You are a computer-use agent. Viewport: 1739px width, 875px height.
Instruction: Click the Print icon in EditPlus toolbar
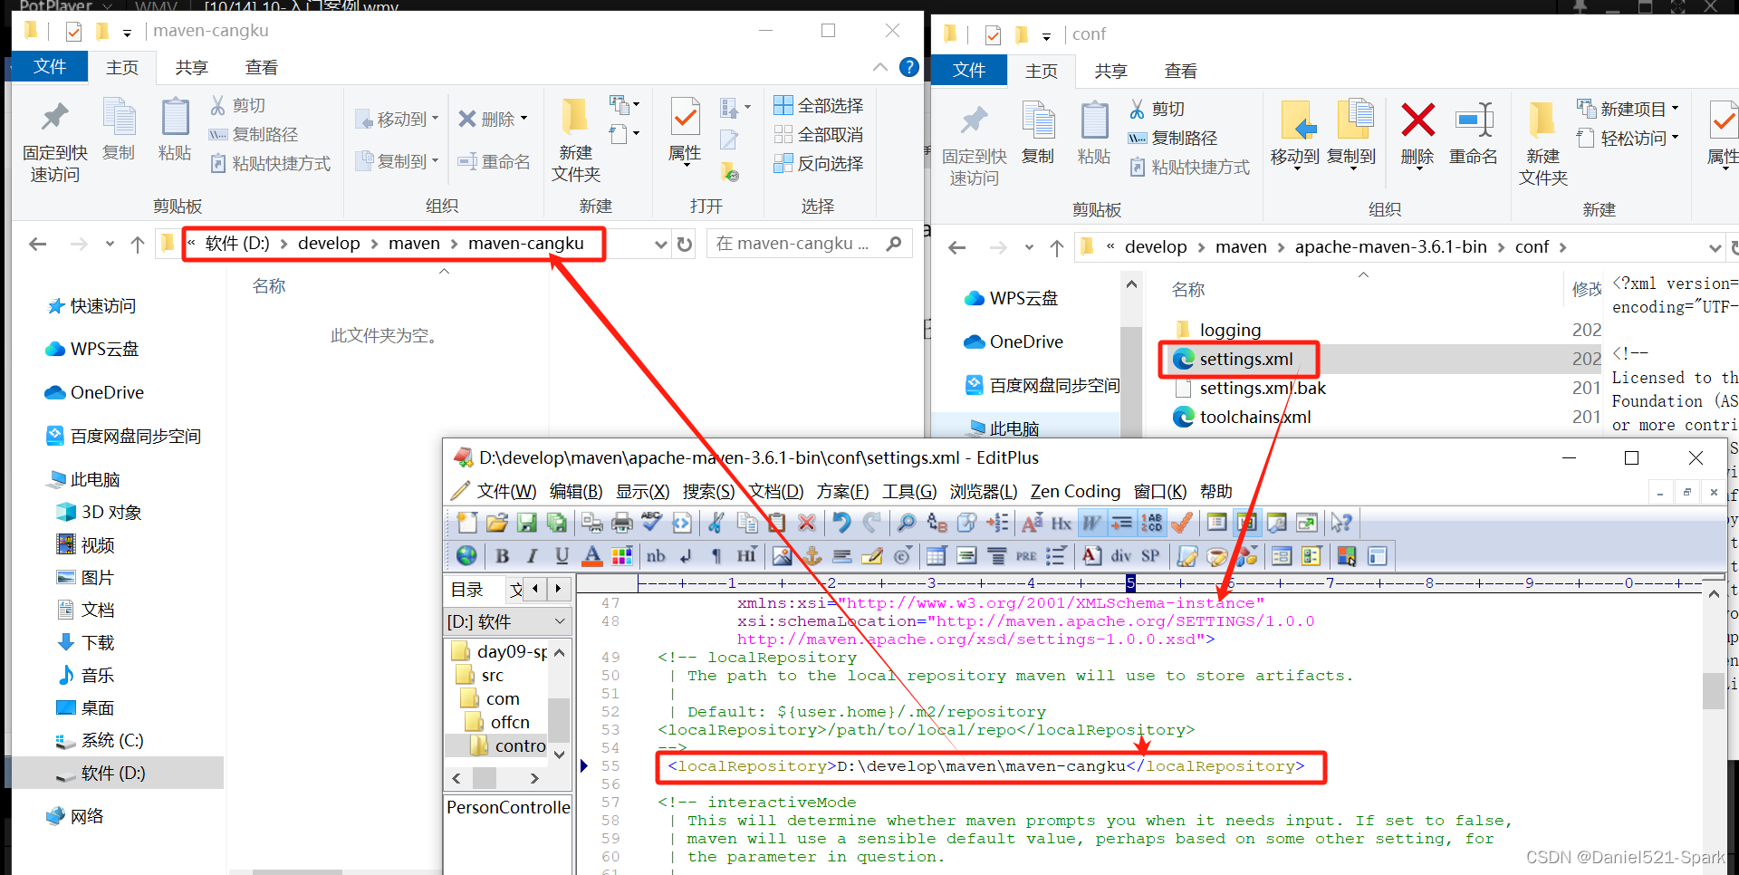pos(622,523)
